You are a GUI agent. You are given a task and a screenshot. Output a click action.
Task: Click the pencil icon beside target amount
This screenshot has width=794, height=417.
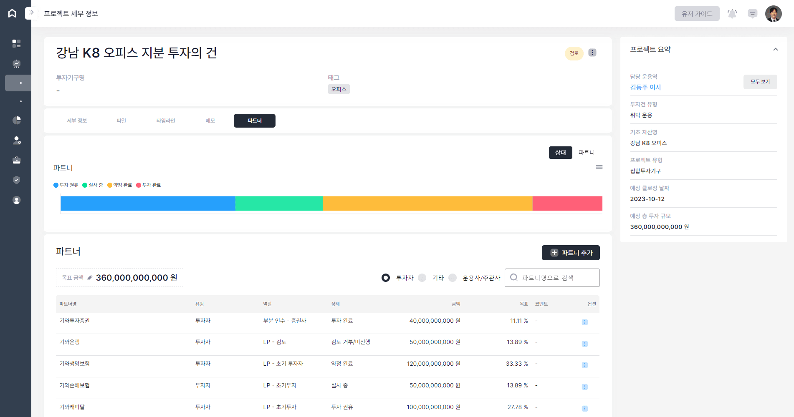pyautogui.click(x=89, y=278)
